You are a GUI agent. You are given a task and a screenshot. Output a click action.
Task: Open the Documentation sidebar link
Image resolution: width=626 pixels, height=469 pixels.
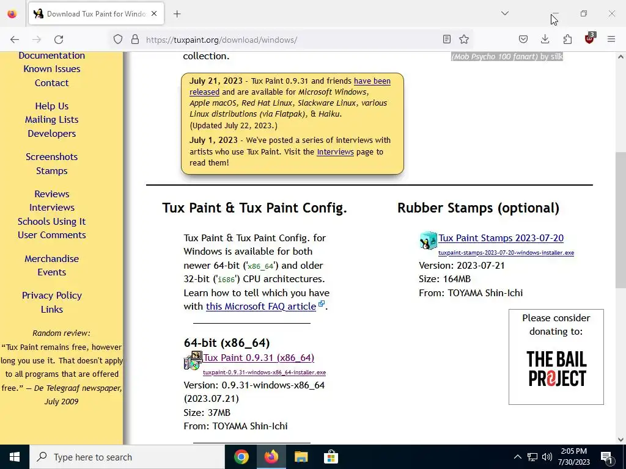52,56
